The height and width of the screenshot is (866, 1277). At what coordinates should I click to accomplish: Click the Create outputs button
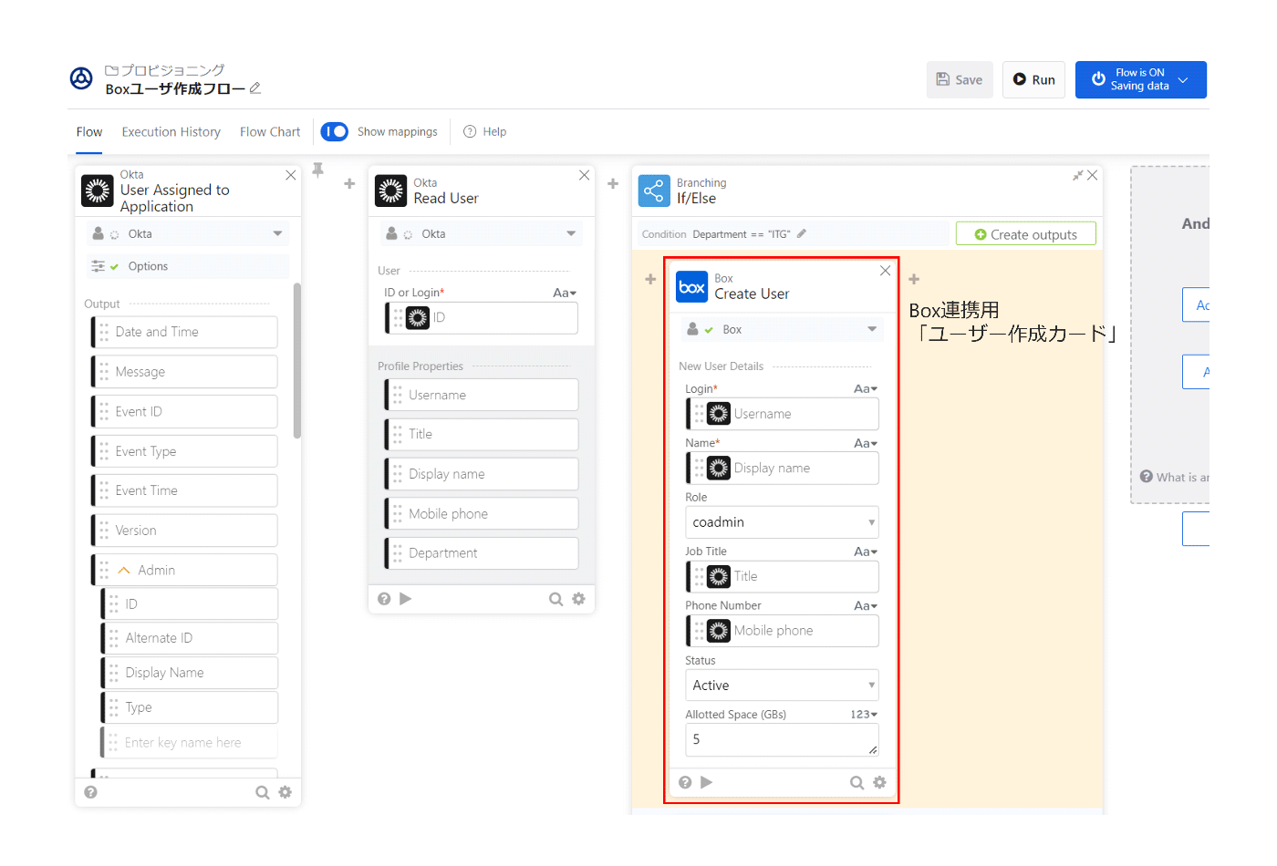click(1025, 234)
